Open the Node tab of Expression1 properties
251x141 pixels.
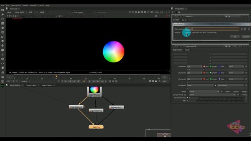coord(187,50)
